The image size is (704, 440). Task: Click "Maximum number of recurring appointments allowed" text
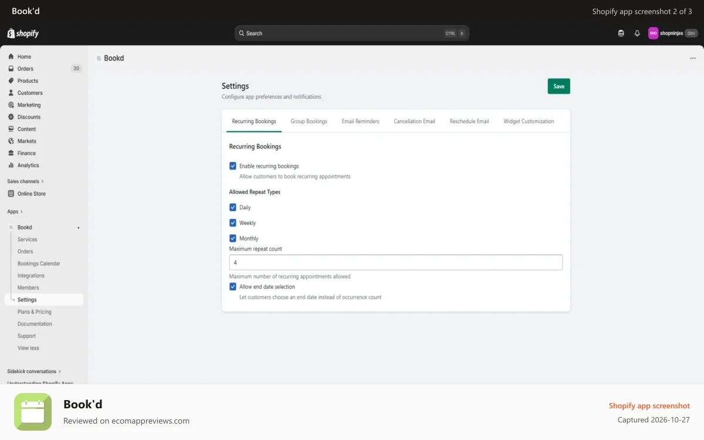(x=290, y=276)
